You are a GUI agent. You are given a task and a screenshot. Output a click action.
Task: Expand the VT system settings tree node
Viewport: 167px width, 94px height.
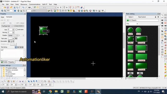(2, 68)
